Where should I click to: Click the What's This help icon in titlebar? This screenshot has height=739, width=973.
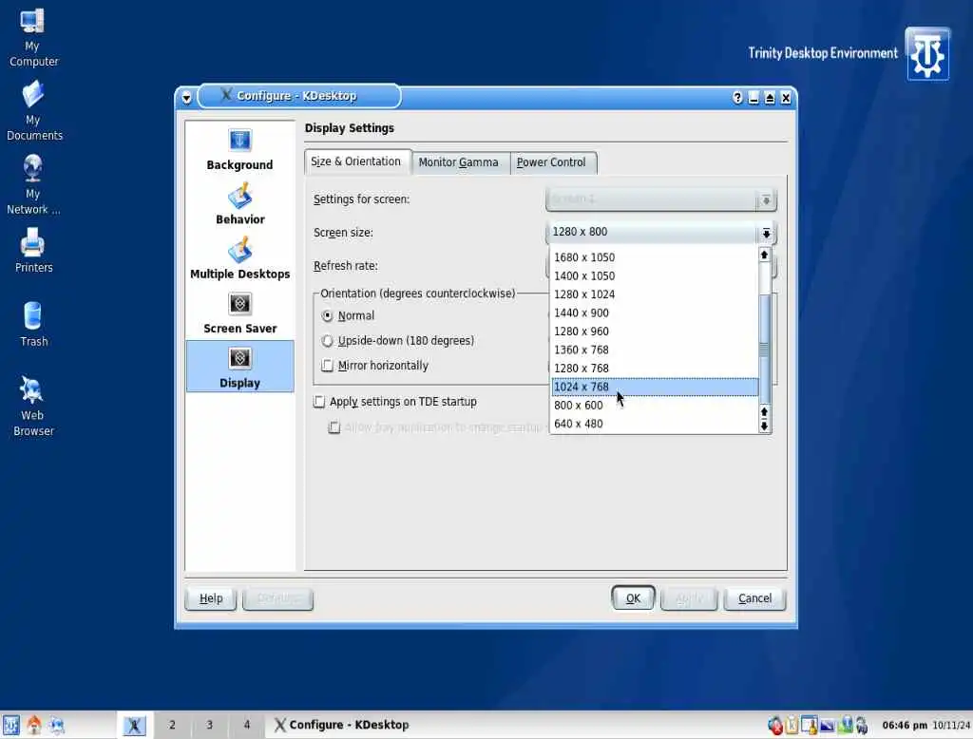pyautogui.click(x=736, y=98)
